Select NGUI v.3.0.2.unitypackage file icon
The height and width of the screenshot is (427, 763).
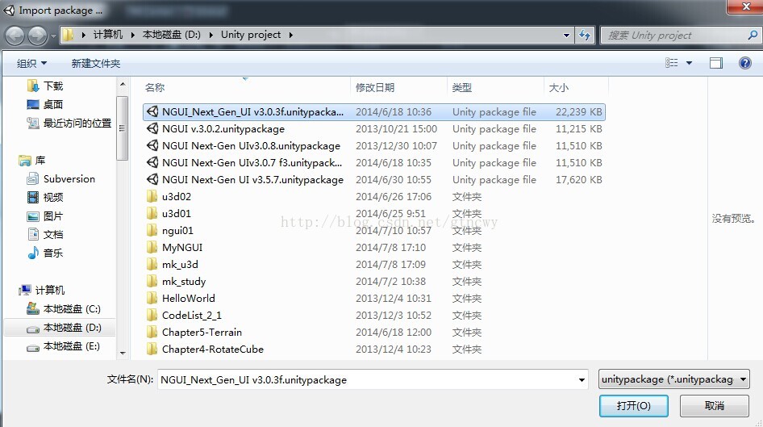click(x=152, y=128)
